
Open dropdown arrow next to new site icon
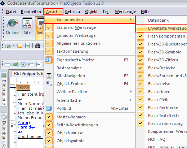(x=13, y=45)
